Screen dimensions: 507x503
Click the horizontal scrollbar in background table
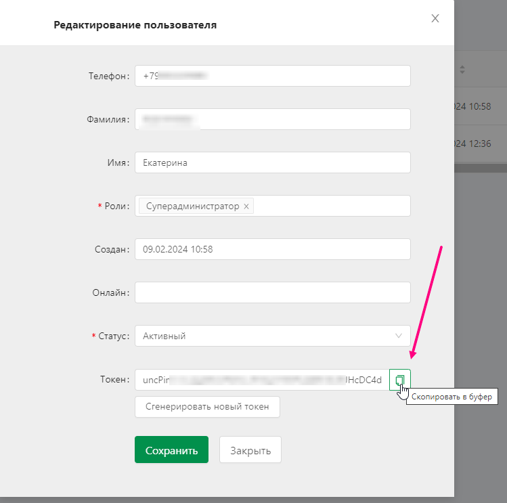coord(481,168)
